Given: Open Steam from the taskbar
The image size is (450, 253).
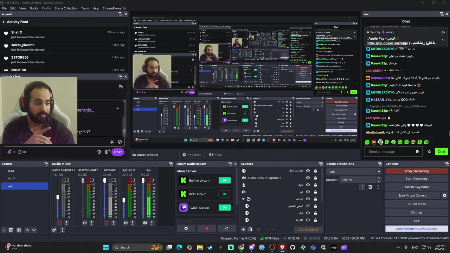Looking at the screenshot, I should coord(210,247).
